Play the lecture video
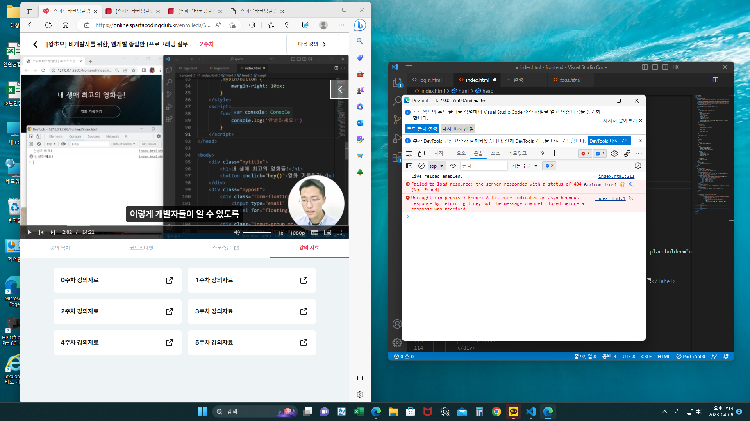The width and height of the screenshot is (750, 421). (x=29, y=232)
